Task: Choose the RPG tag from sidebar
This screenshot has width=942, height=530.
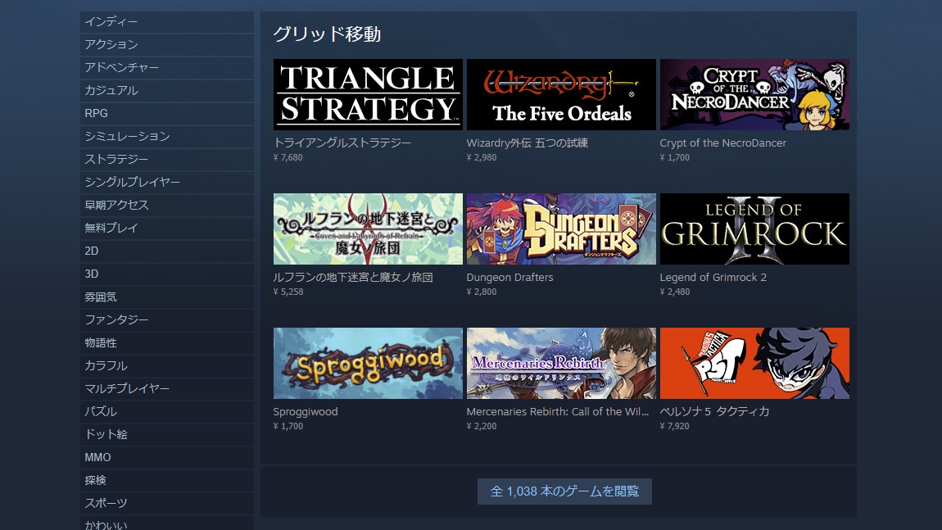Action: (167, 114)
